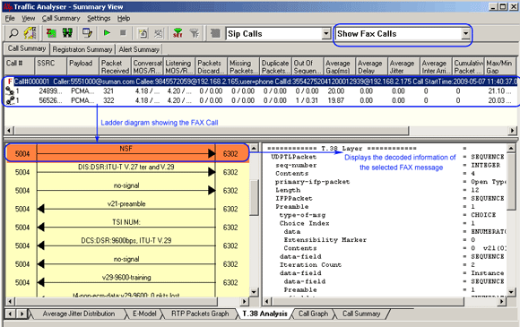Click the decode pane scroll-right arrow

[502, 302]
